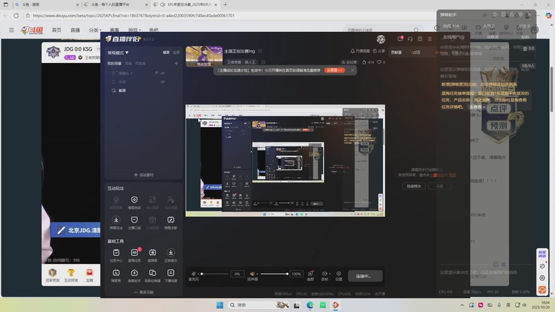The width and height of the screenshot is (555, 312).
Task: Expand the arrow next to the 录制 icon
Action: [330, 273]
